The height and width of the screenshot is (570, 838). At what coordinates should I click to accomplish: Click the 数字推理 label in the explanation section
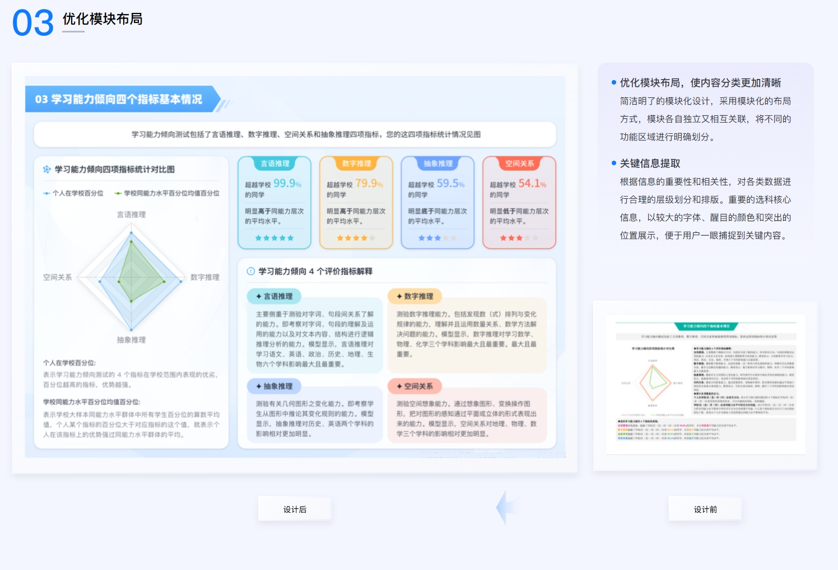pyautogui.click(x=415, y=296)
